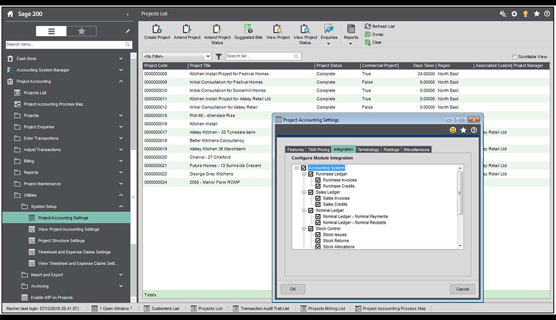This screenshot has width=556, height=320.
Task: Expand the Project Enquiries folder
Action: (x=121, y=127)
